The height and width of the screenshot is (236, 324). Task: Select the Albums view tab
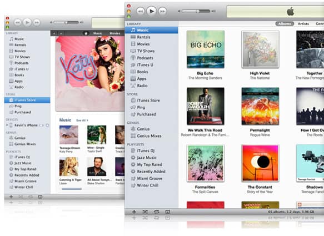(x=285, y=24)
